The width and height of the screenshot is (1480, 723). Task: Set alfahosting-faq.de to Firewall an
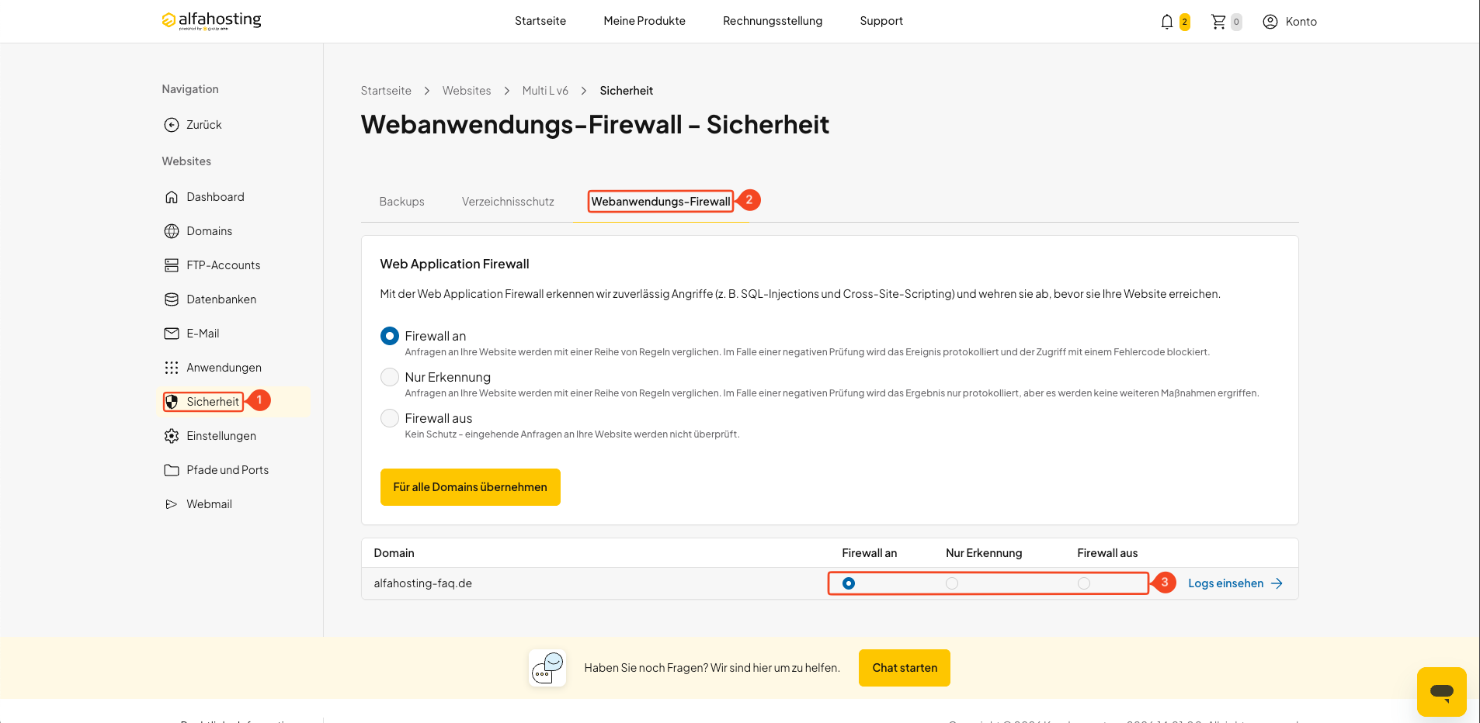[849, 583]
